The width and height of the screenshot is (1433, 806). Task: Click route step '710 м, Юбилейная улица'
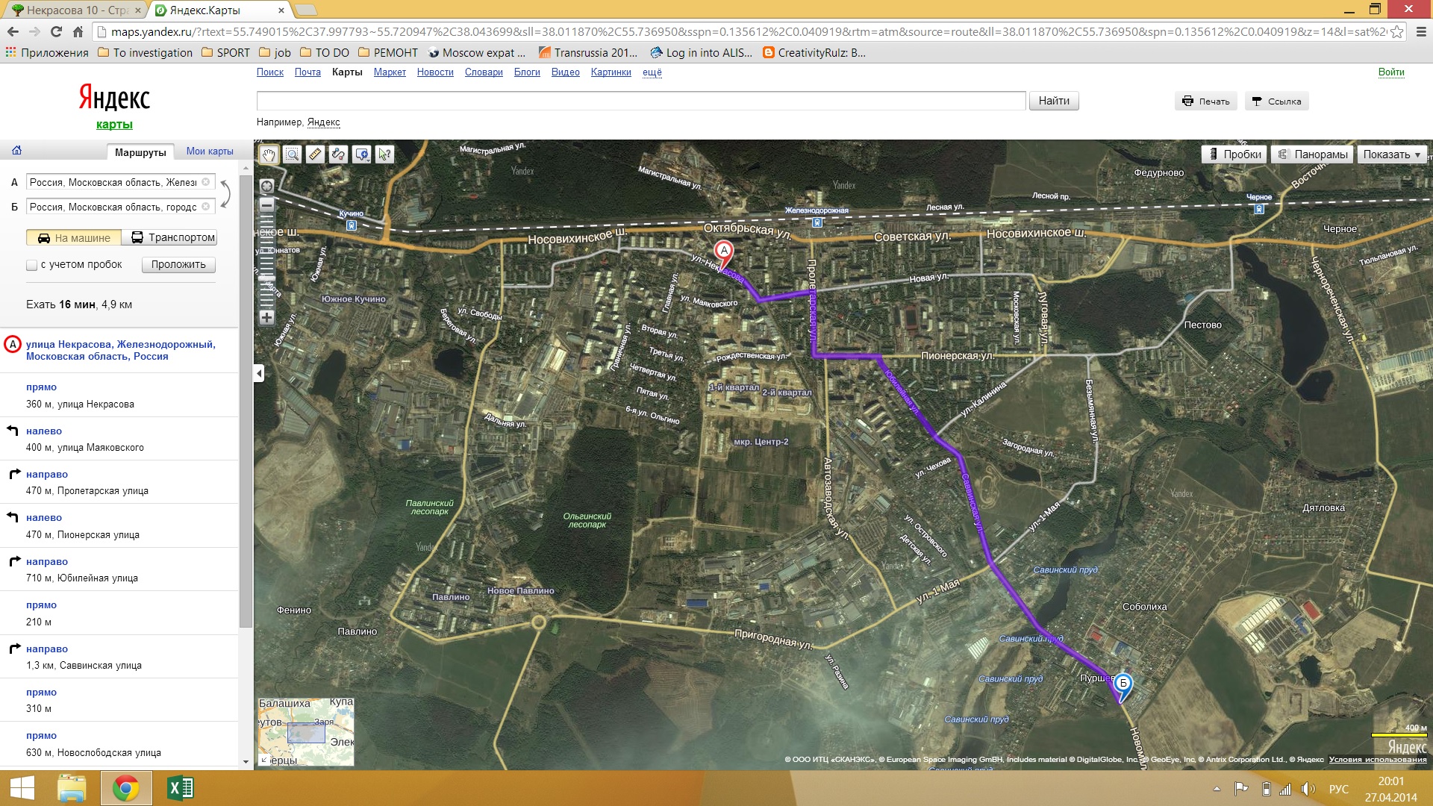click(x=119, y=569)
